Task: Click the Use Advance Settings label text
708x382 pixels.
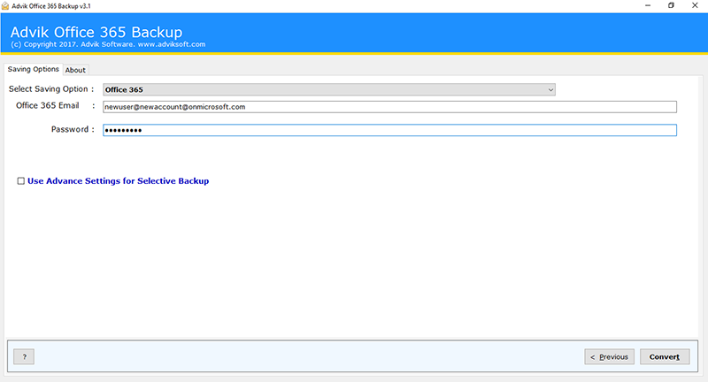Action: click(118, 181)
